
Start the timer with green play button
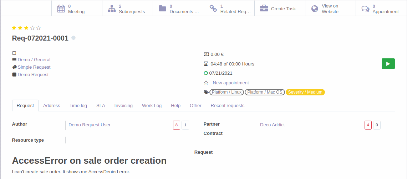click(x=388, y=64)
